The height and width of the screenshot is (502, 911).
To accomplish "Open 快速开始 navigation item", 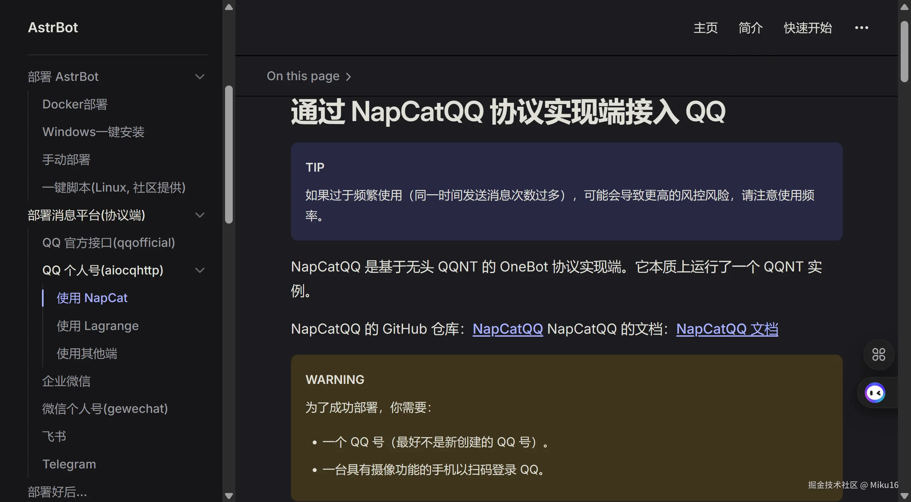I will point(808,28).
